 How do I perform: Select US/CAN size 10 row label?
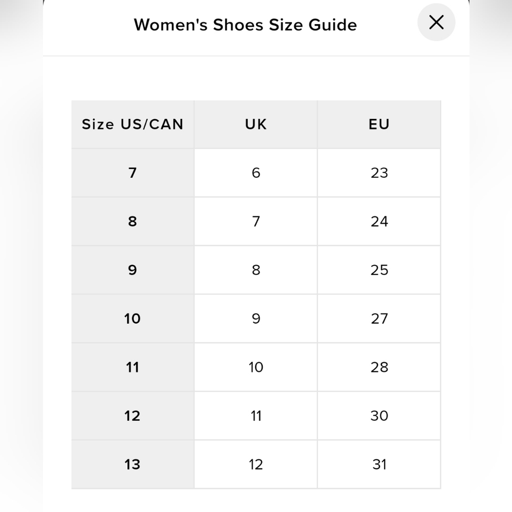pos(133,318)
